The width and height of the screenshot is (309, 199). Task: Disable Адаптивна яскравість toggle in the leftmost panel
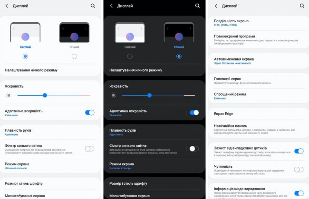89,112
